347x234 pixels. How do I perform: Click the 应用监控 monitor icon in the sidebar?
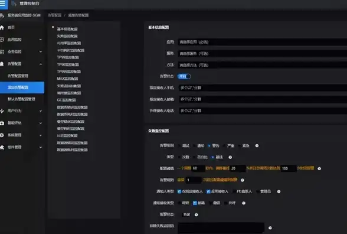2,40
